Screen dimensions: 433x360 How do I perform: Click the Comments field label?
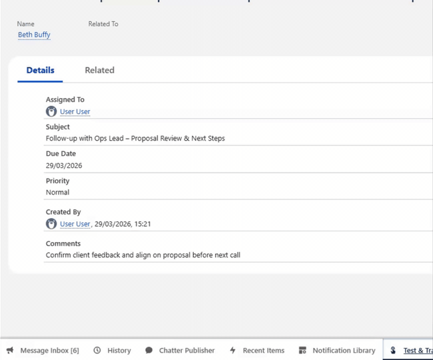(x=63, y=243)
